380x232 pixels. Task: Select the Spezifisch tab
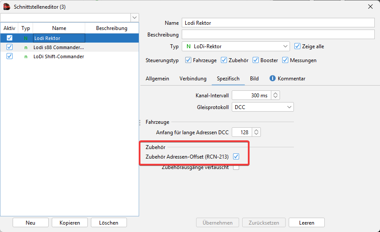(228, 79)
